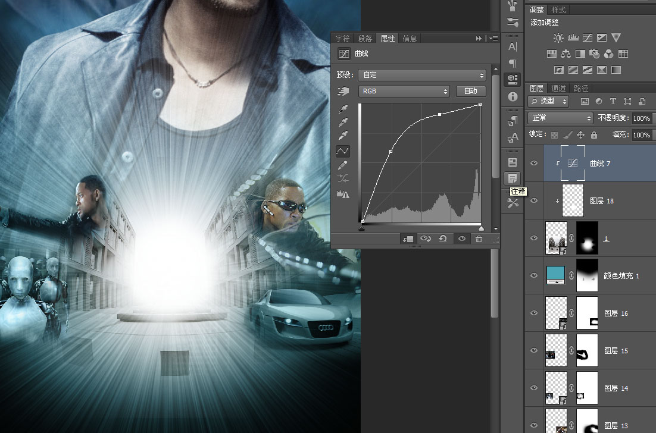
Task: Hide the layer named 1
Action: (x=534, y=238)
